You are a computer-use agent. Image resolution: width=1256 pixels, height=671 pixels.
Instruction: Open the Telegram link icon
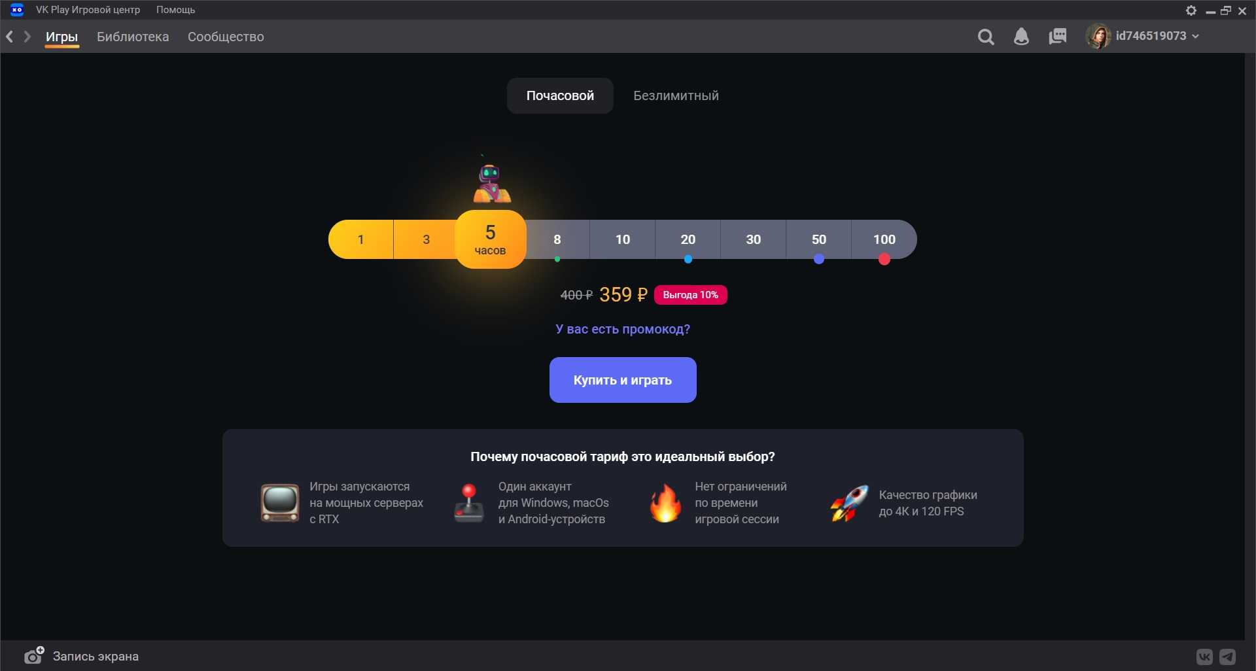1228,657
